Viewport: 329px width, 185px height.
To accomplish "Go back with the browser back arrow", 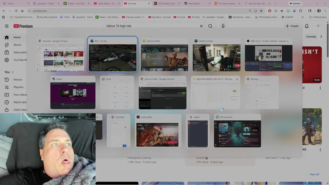I will pos(4,11).
